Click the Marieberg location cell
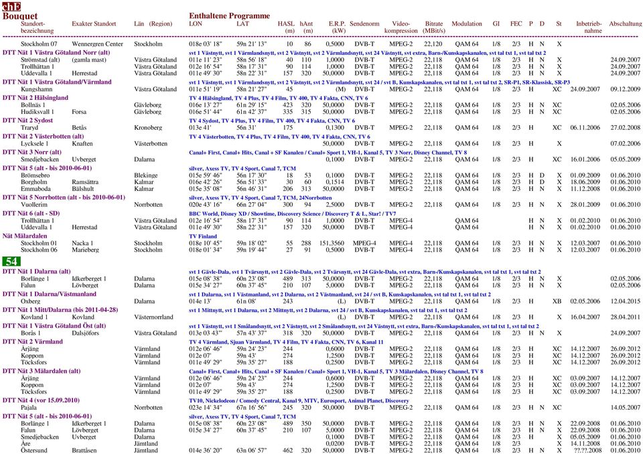Screen dimensions: 643x454 click(x=85, y=250)
